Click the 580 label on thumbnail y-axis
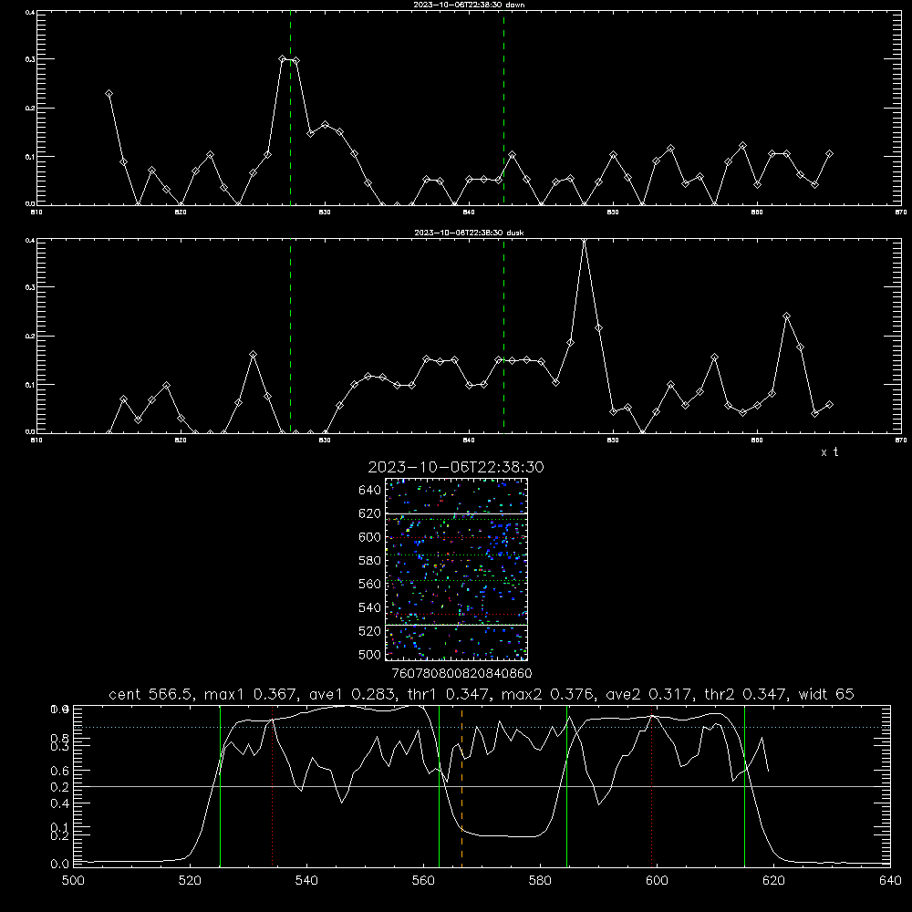 (370, 561)
